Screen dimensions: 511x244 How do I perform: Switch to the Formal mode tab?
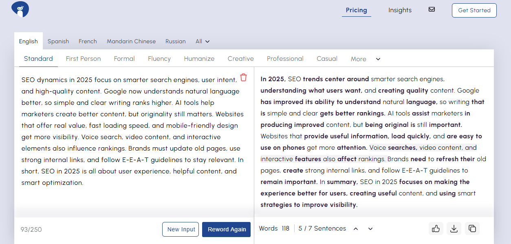(124, 59)
